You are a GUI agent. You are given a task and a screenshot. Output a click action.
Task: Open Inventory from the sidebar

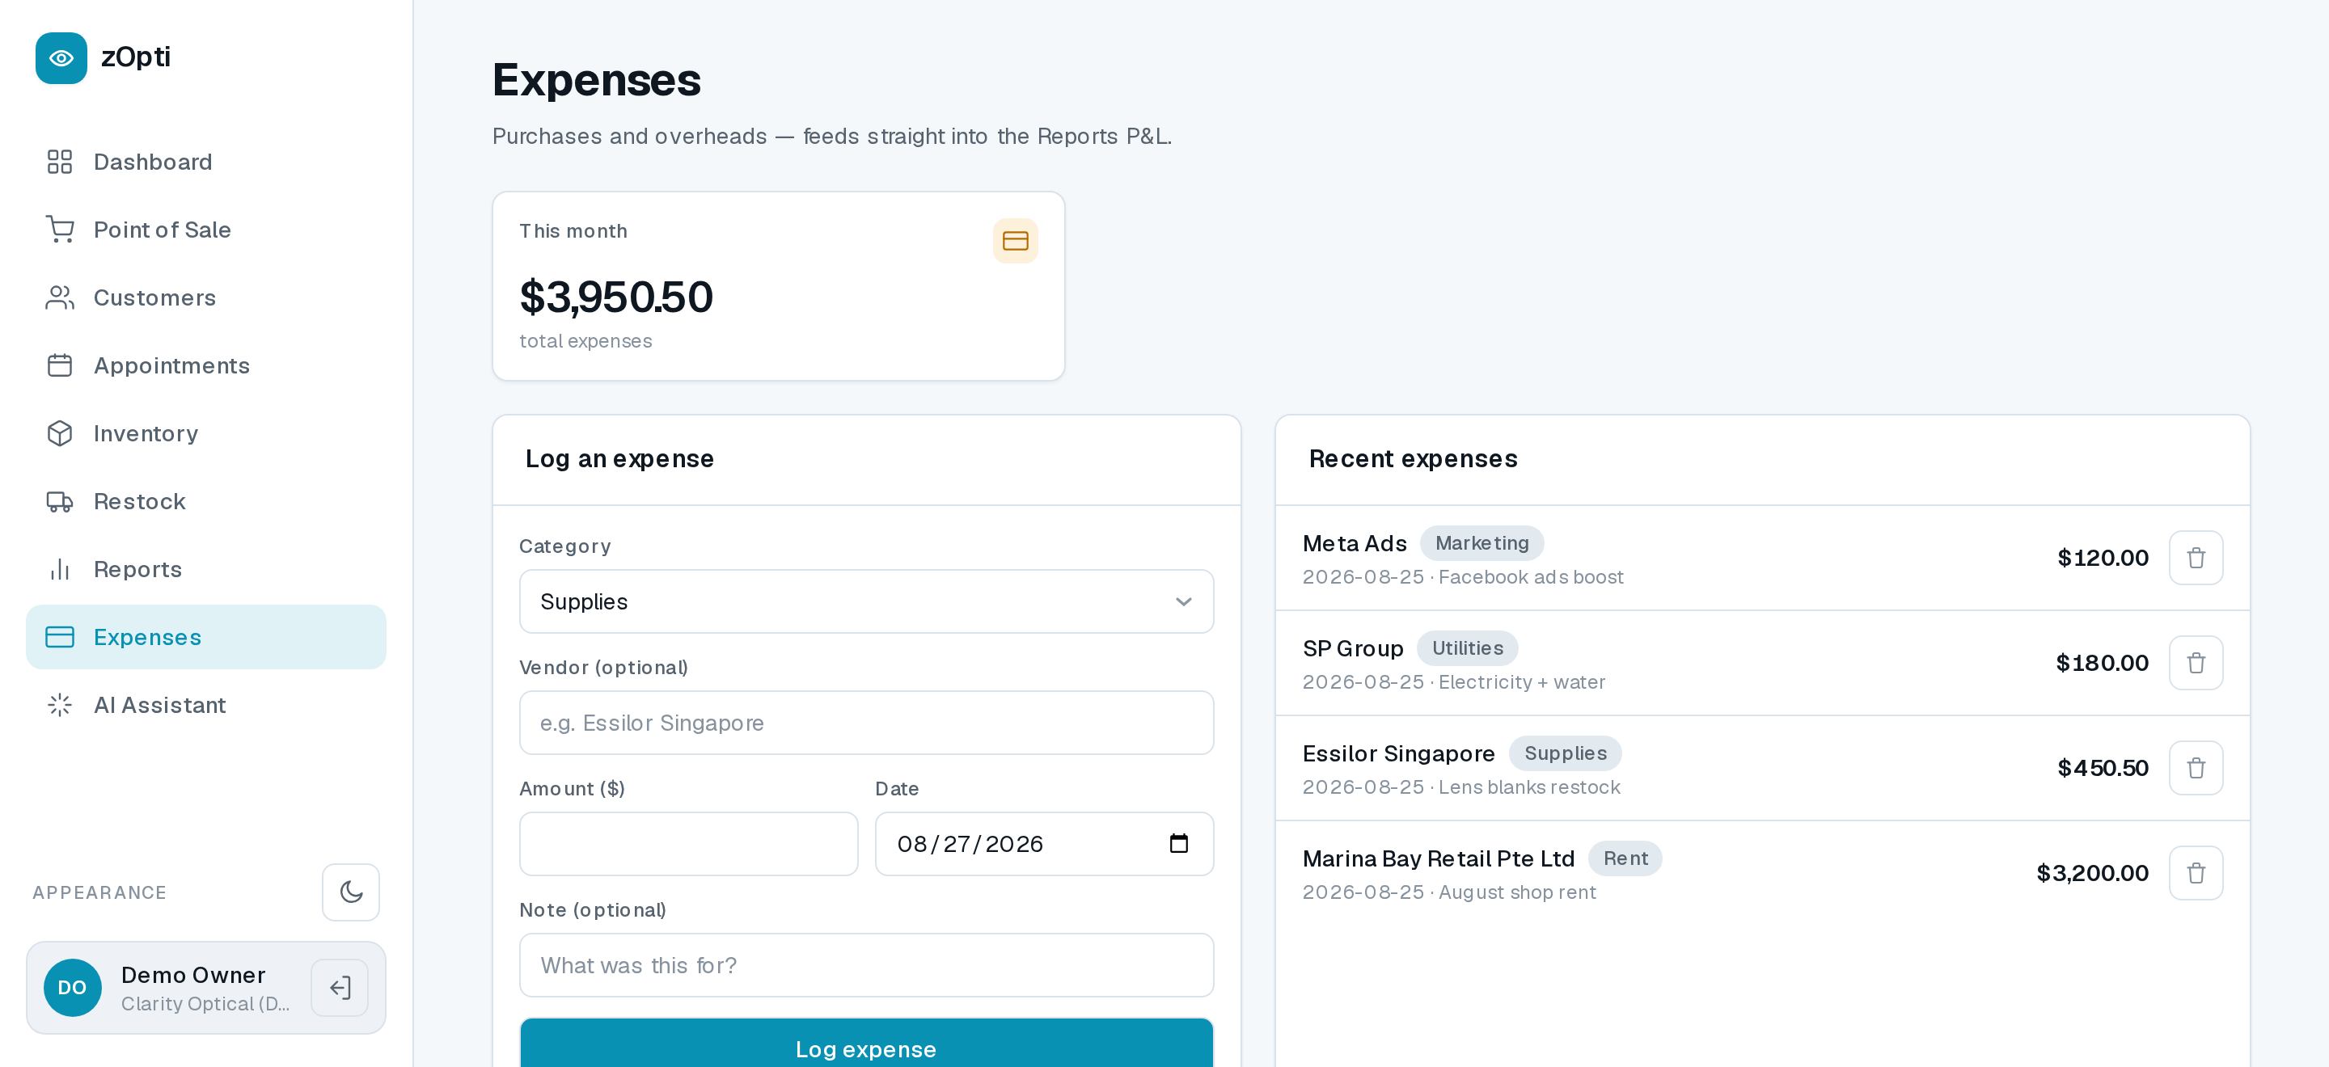point(206,432)
